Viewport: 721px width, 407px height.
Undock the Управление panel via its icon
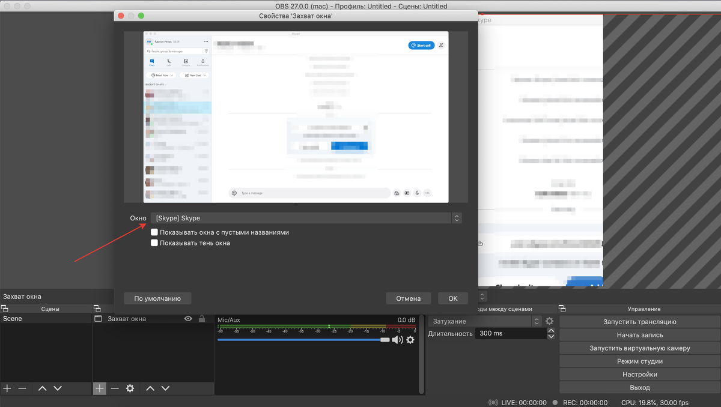point(562,309)
